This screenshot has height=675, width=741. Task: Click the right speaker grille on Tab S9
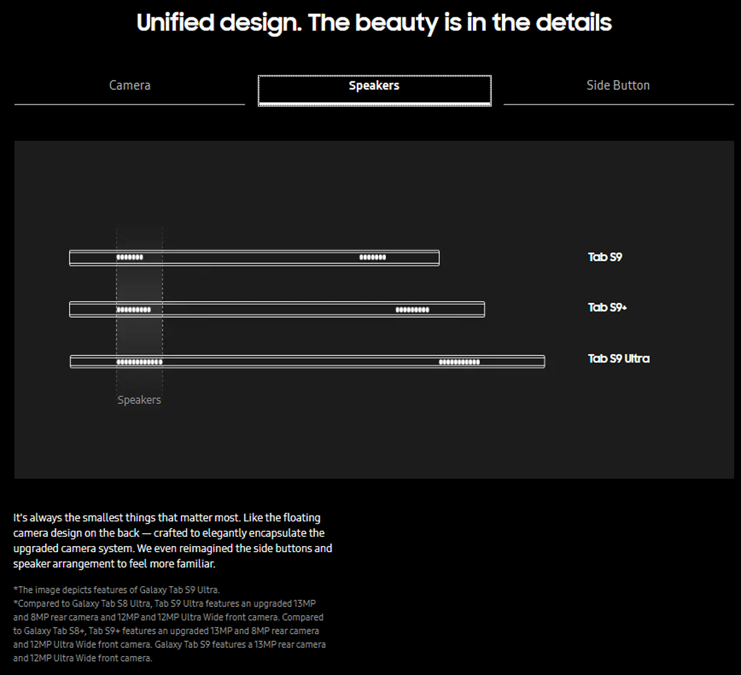[x=373, y=257]
